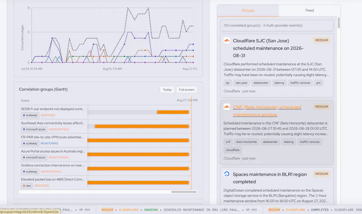The width and height of the screenshot is (362, 214).
Task: Click scaleway badge on SEDB fr-par row
Action: tap(30, 115)
